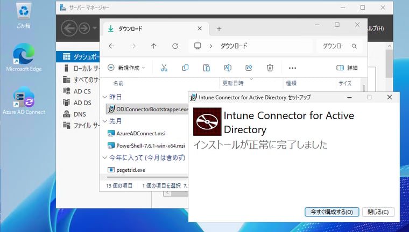This screenshot has width=409, height=232.
Task: Click the Paste clipboard icon
Action: pos(206,68)
